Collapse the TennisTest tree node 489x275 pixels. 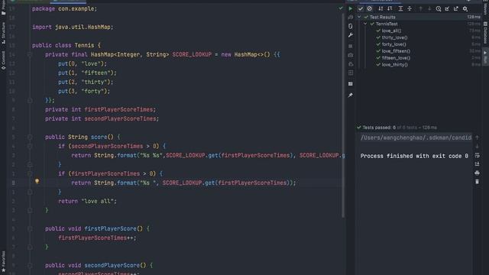[365, 24]
